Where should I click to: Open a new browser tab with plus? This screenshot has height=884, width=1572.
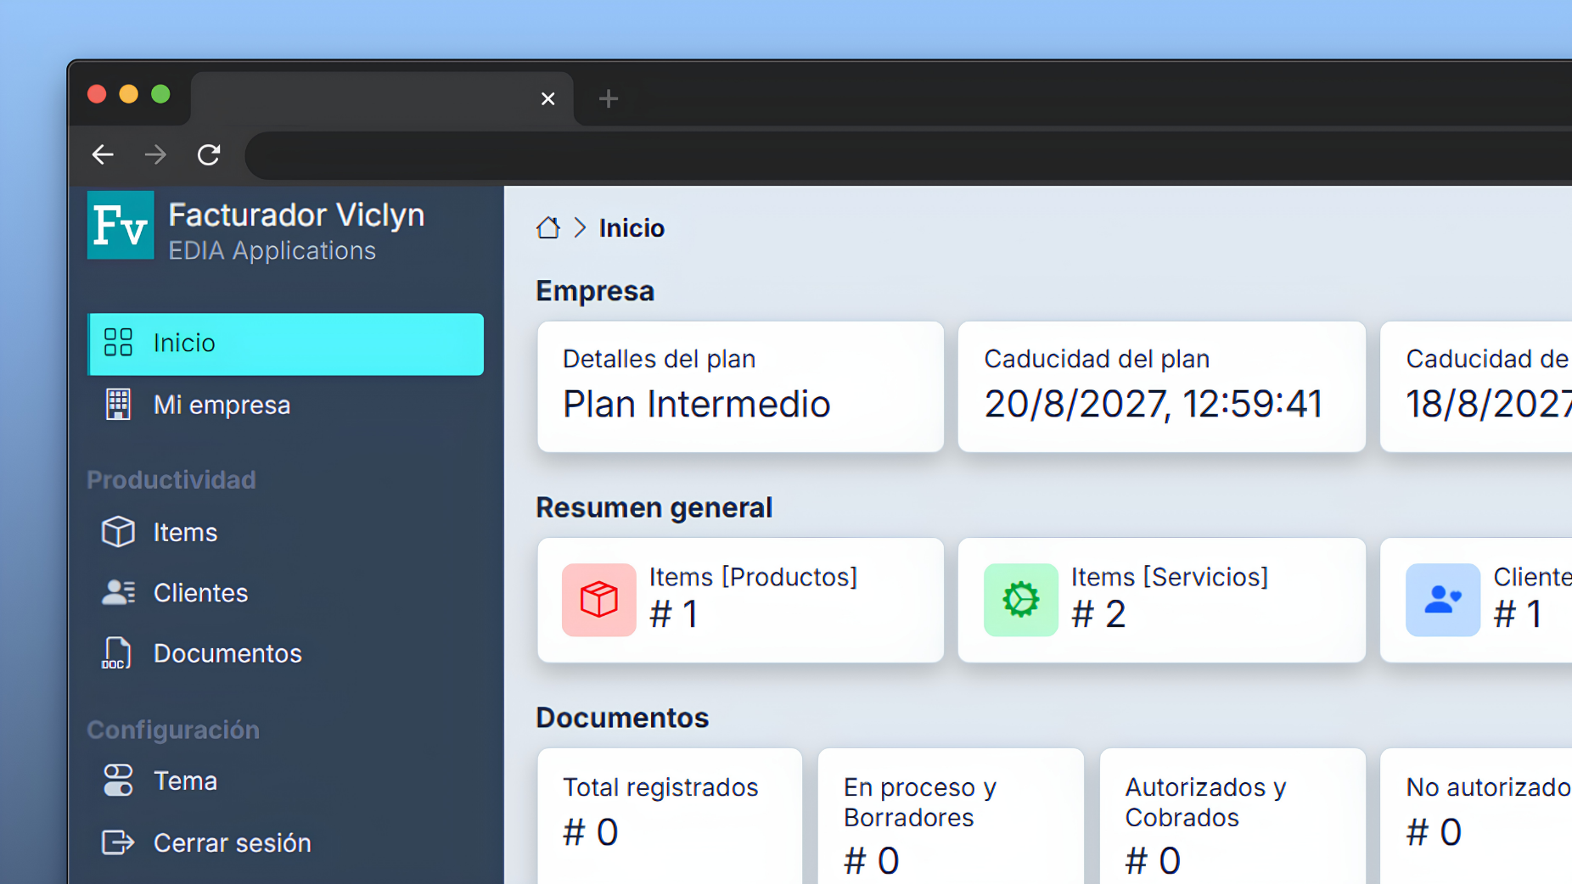point(608,98)
